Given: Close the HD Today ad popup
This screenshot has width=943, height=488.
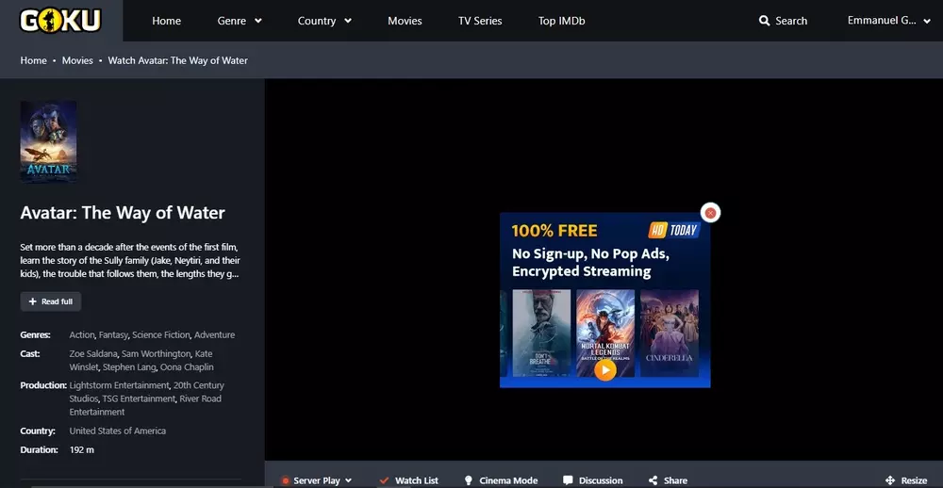Looking at the screenshot, I should pos(710,213).
